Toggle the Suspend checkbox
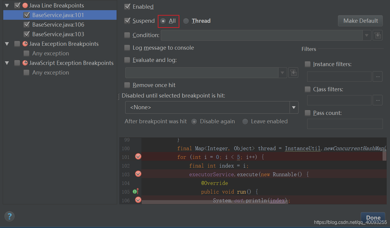390x228 pixels. pos(127,21)
